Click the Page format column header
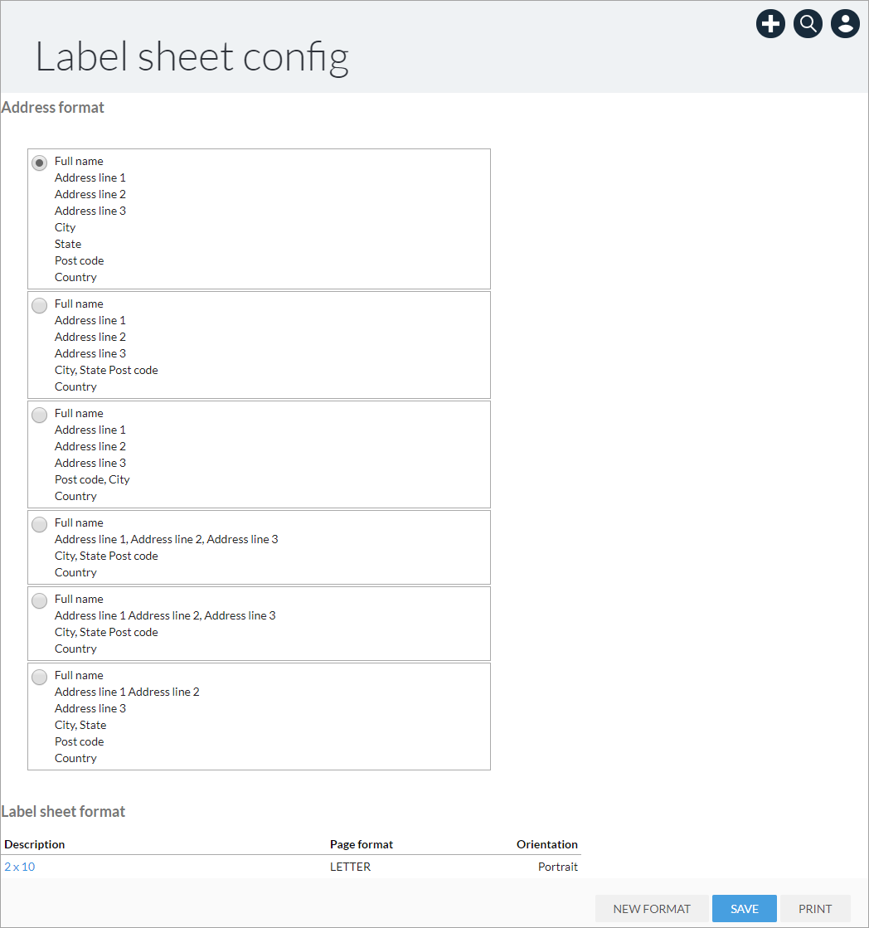Image resolution: width=869 pixels, height=928 pixels. 362,844
